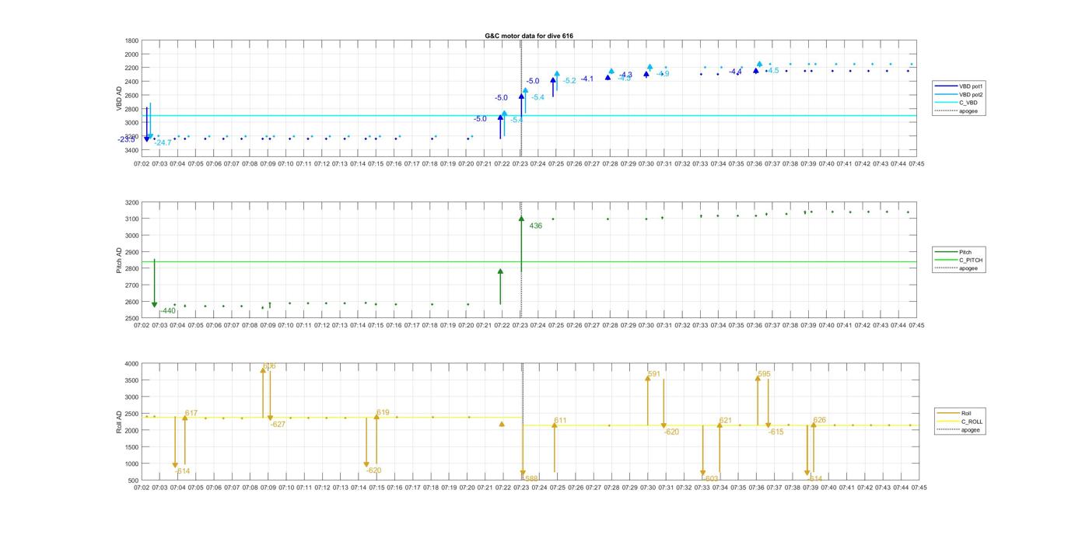1089x539 pixels.
Task: Click the '-5.2' data label in VBD plot
Action: [x=569, y=81]
